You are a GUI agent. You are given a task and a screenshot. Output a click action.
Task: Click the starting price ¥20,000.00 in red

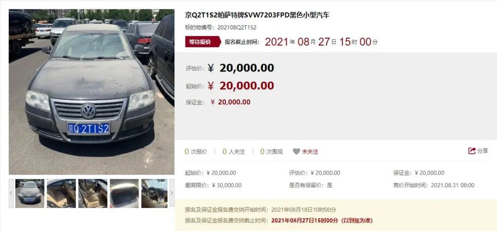click(x=241, y=86)
